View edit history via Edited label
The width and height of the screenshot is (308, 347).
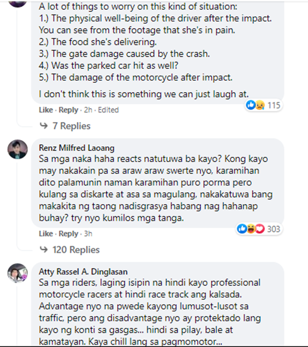pos(108,110)
